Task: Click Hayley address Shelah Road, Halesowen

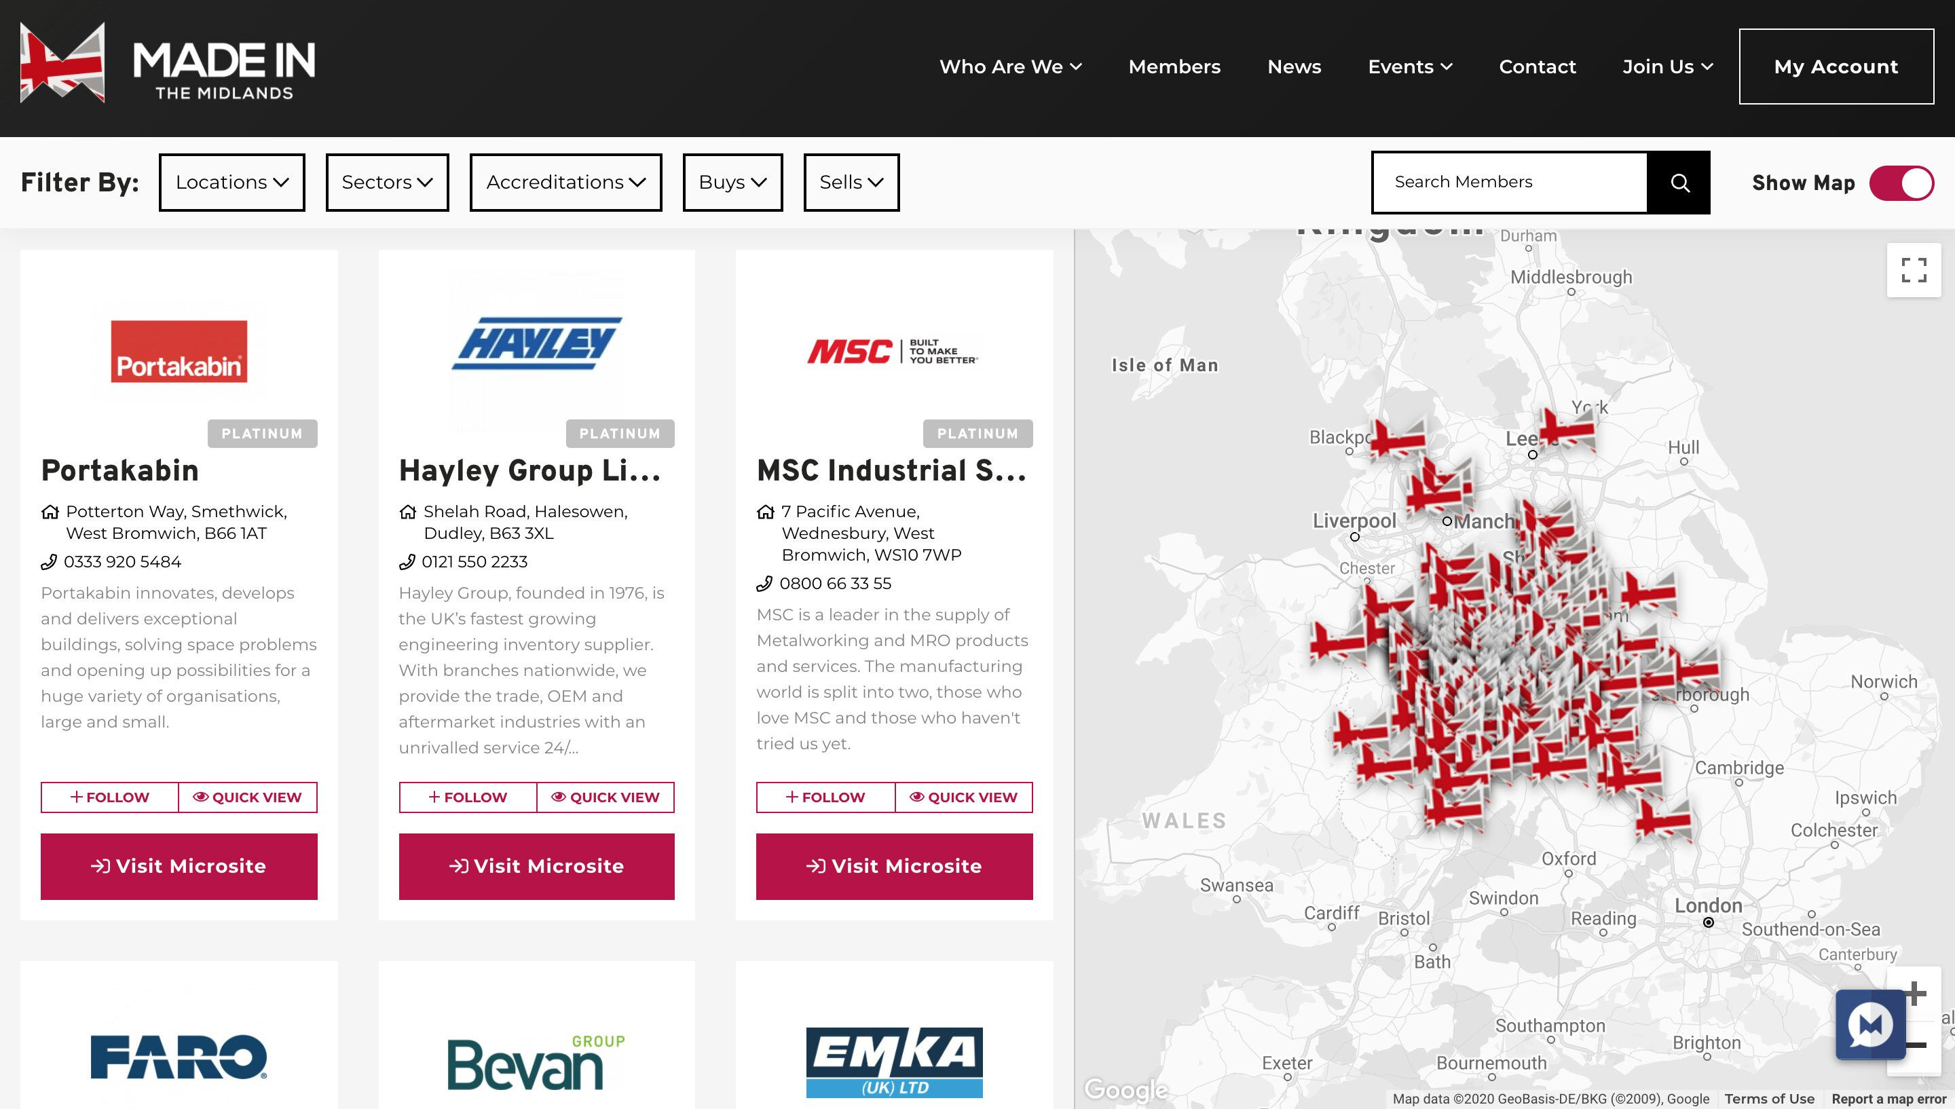Action: tap(525, 522)
